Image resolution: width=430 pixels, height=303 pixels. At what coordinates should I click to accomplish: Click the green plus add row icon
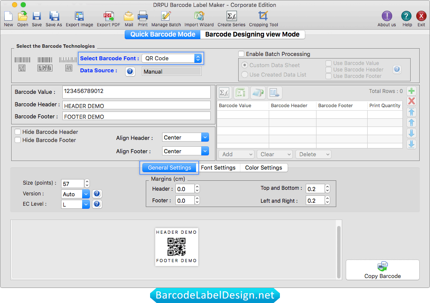pyautogui.click(x=412, y=91)
